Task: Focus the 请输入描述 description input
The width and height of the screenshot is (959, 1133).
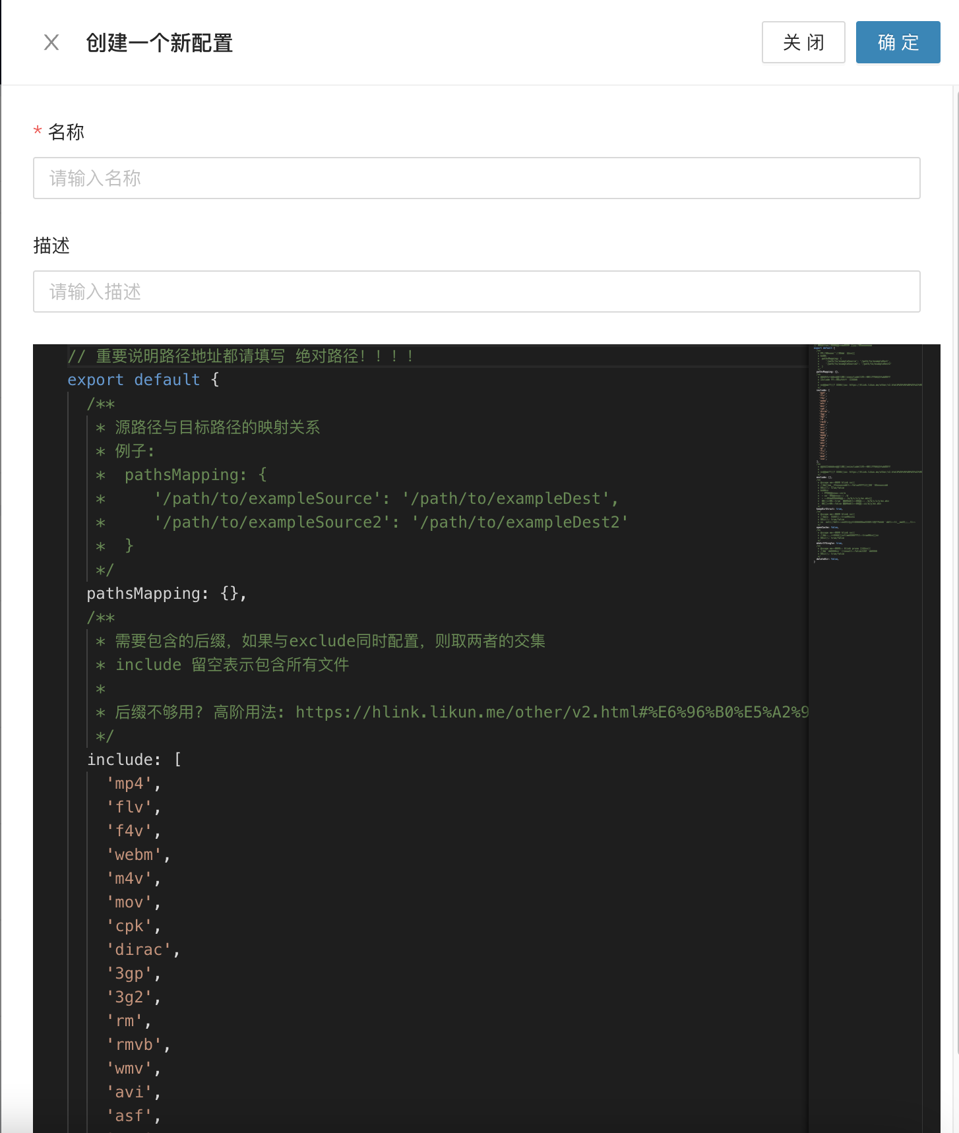Action: [x=477, y=291]
